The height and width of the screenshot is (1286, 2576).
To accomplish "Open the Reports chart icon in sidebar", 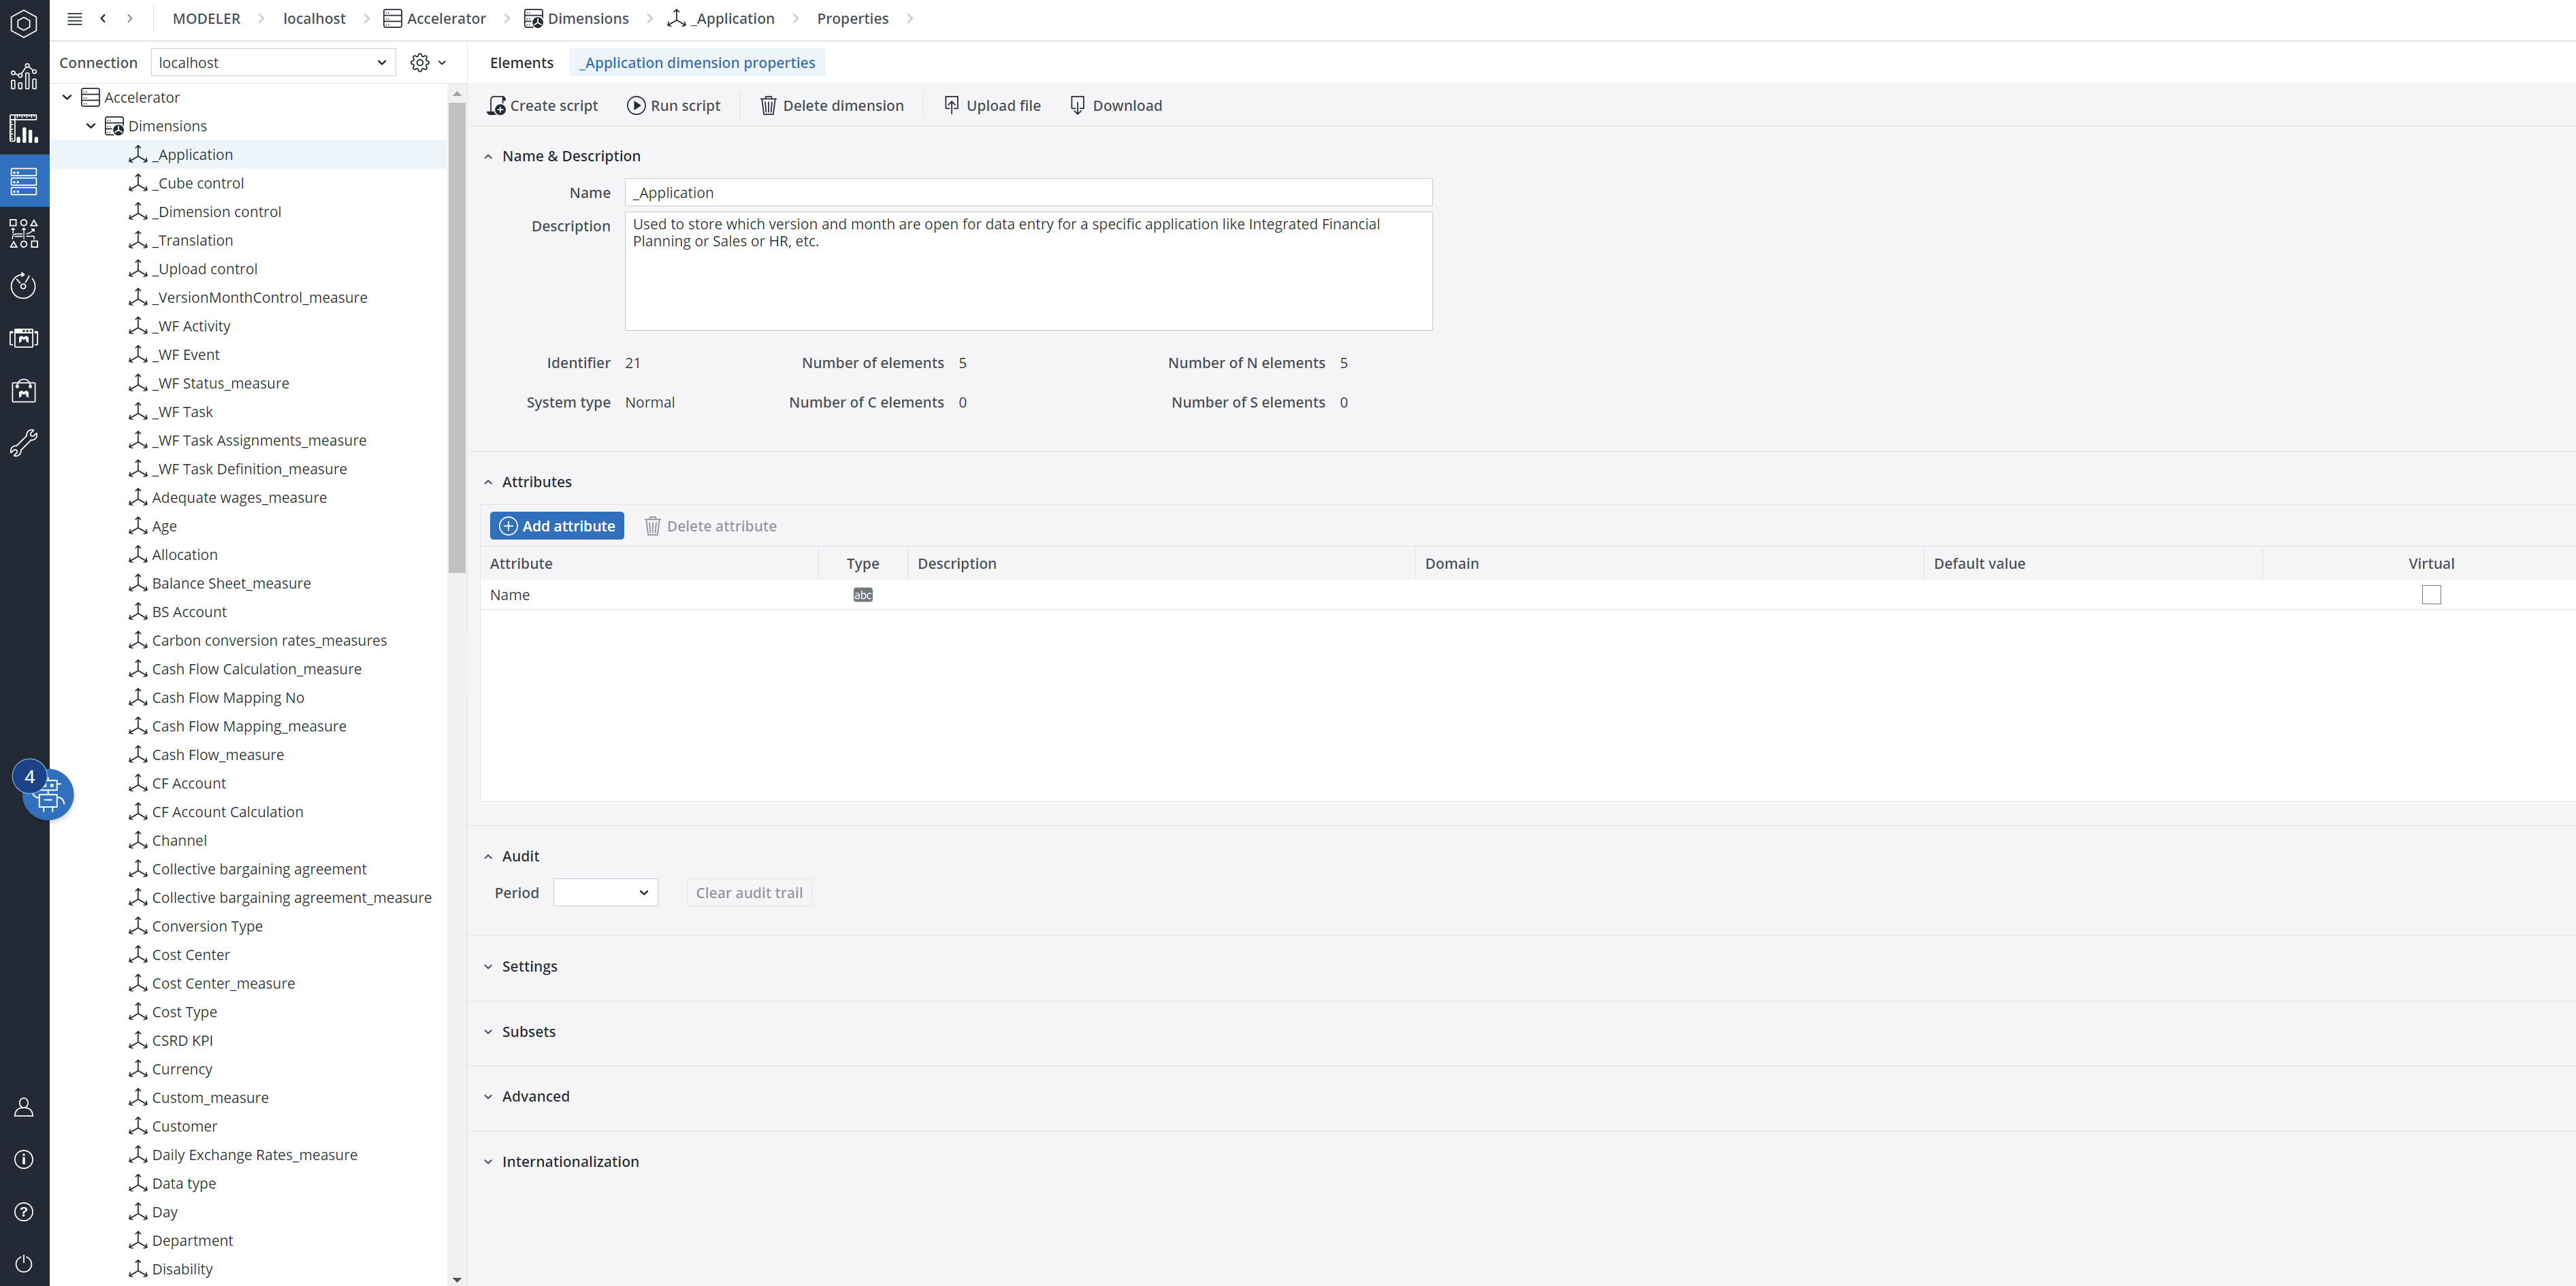I will pos(24,76).
